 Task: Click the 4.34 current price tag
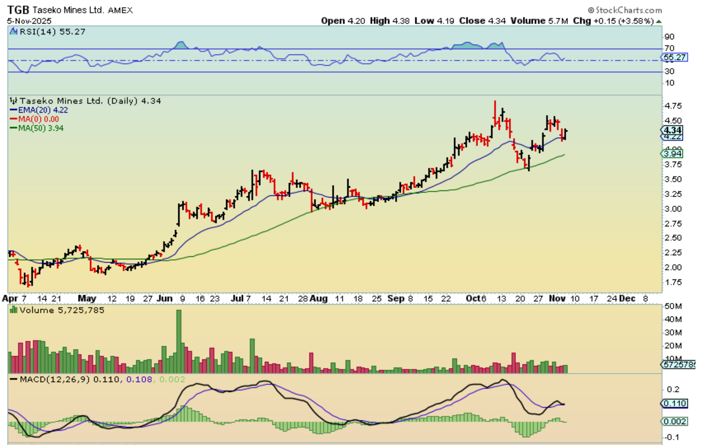pos(672,130)
